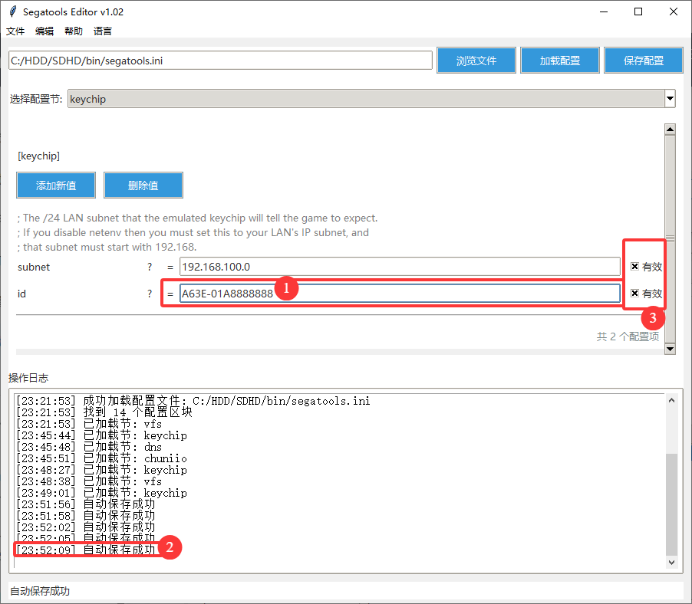
Task: Click the subnet value input field
Action: click(400, 267)
